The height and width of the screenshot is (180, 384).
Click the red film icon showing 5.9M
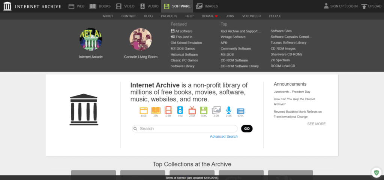coord(168,110)
